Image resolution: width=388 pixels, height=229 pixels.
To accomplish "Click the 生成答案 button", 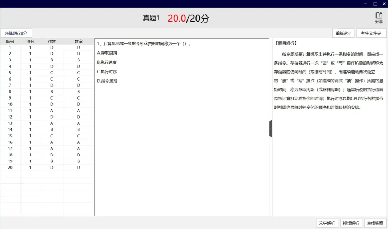I will tap(375, 223).
